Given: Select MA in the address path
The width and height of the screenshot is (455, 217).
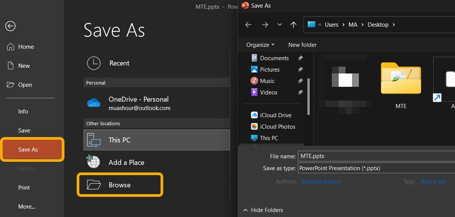Looking at the screenshot, I should click(353, 25).
